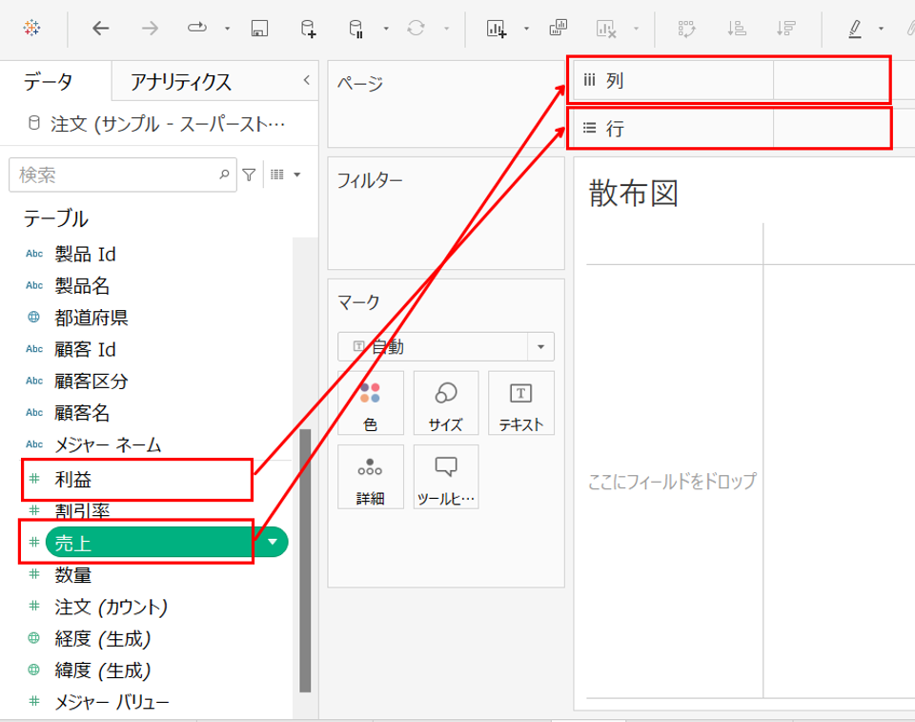Switch to the データ tab

tap(49, 81)
